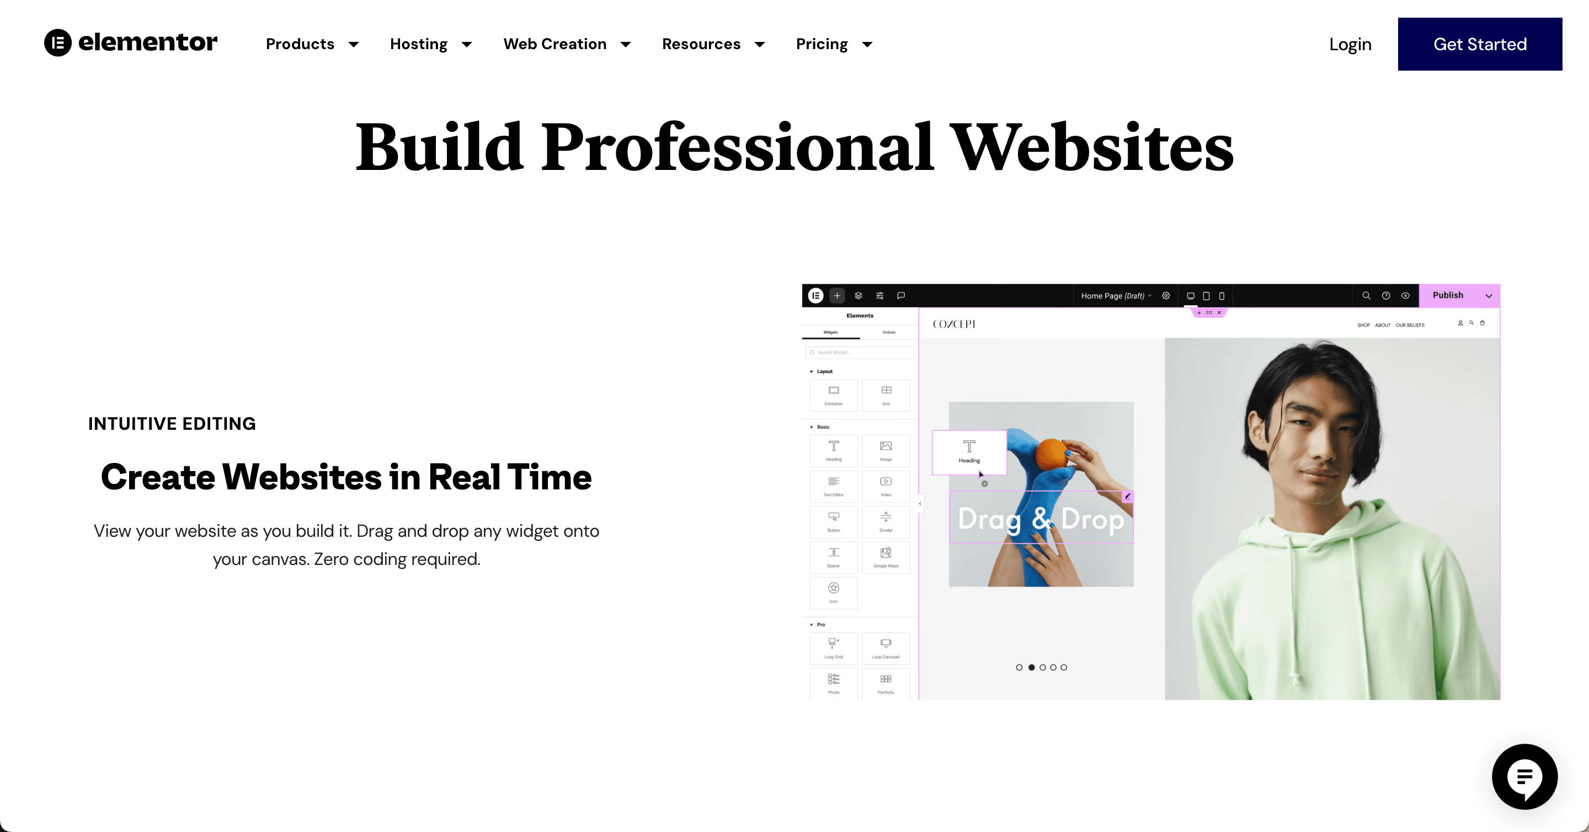This screenshot has height=832, width=1589.
Task: Click the Text Editor widget icon
Action: click(x=833, y=486)
